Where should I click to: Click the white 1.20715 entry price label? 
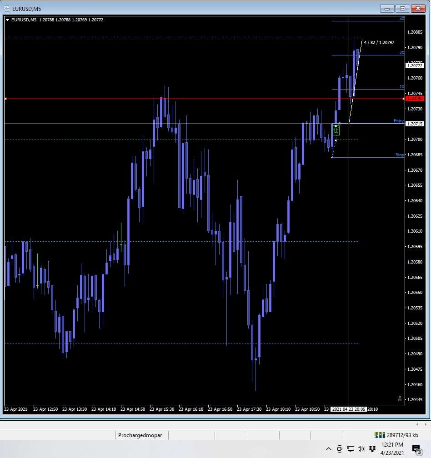[x=415, y=124]
